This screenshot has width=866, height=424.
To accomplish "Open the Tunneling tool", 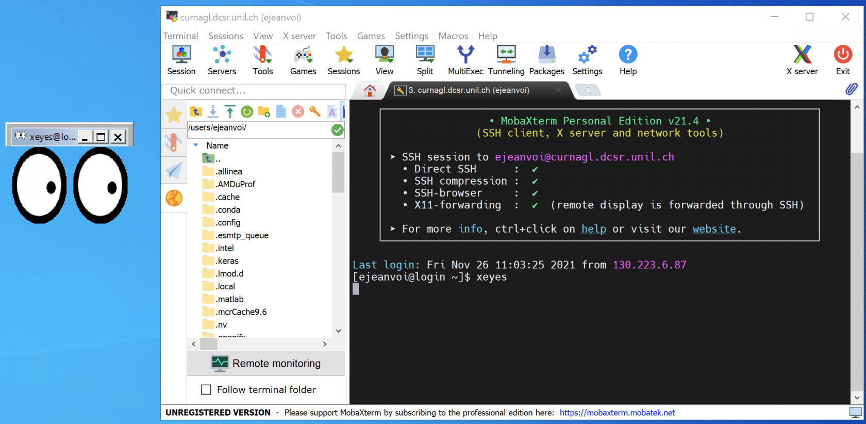I will tap(506, 60).
